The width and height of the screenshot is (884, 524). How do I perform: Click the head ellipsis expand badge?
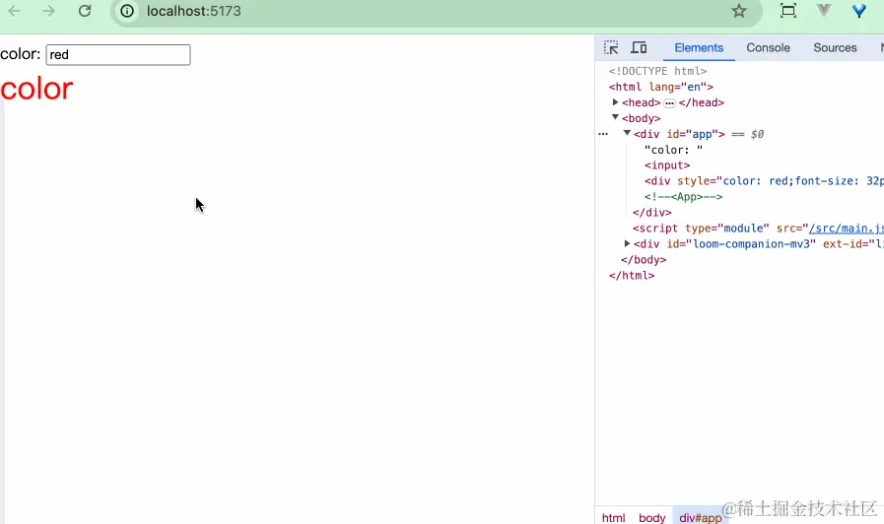(x=669, y=103)
